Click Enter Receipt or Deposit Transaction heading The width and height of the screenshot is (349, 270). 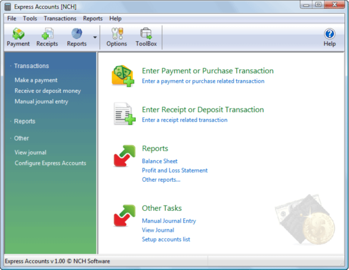pyautogui.click(x=203, y=110)
